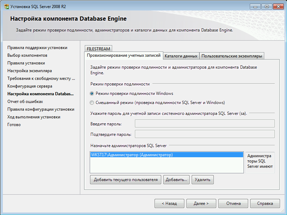The image size is (287, 215).
Task: Switch to the Каталоги данных tab
Action: pyautogui.click(x=181, y=56)
